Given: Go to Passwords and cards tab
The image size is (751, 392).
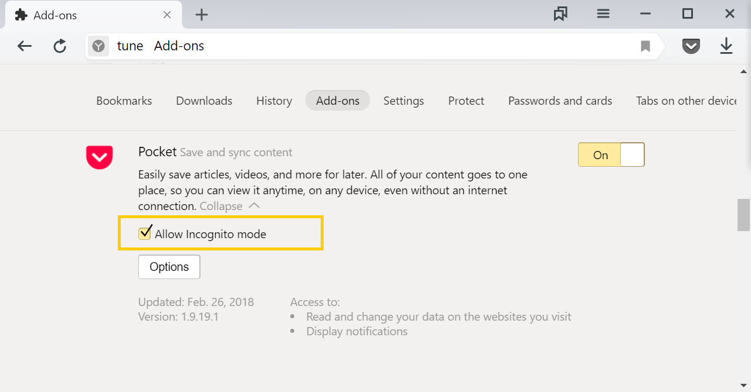Looking at the screenshot, I should point(560,101).
